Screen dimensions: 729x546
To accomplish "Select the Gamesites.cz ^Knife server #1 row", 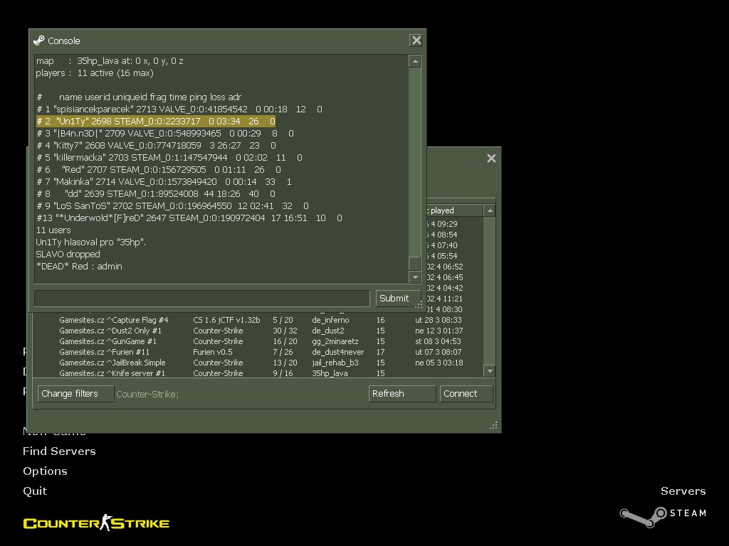I will coord(256,373).
